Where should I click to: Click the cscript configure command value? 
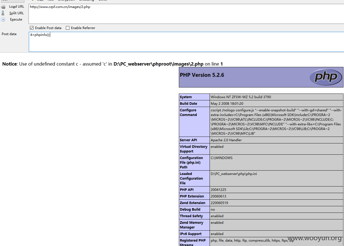point(276,122)
